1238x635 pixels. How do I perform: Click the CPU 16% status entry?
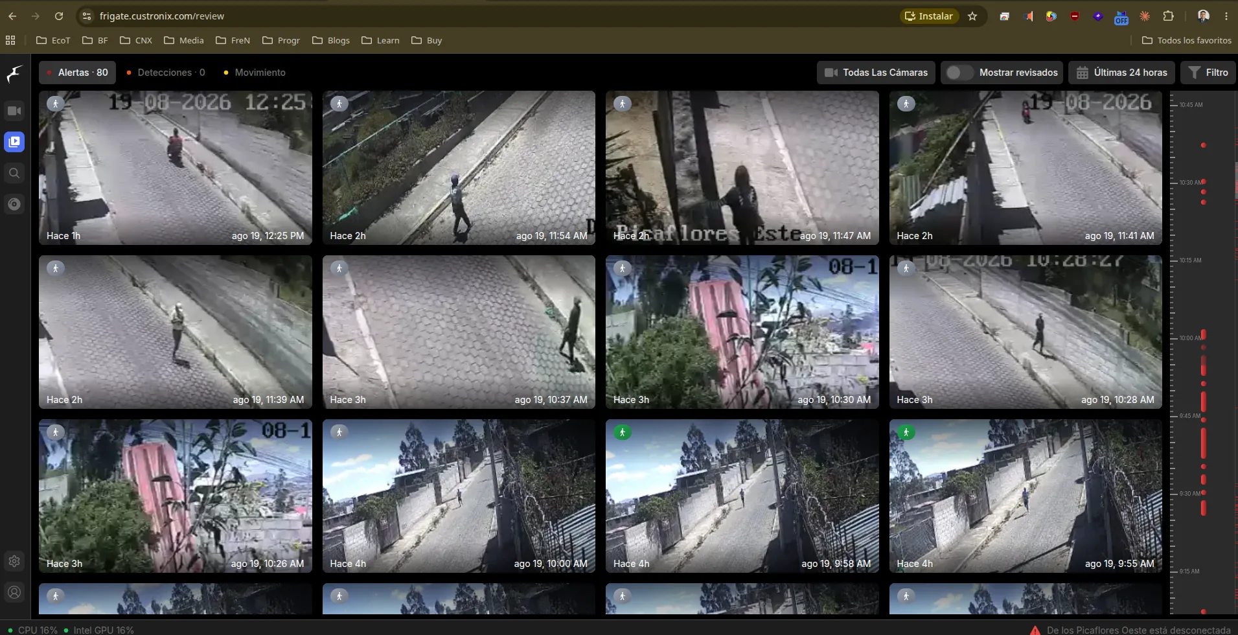[33, 630]
